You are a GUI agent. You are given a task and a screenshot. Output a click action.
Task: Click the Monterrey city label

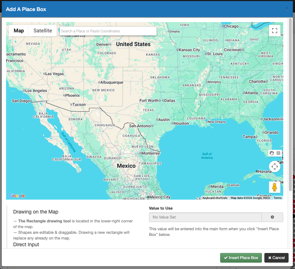pyautogui.click(x=150, y=153)
